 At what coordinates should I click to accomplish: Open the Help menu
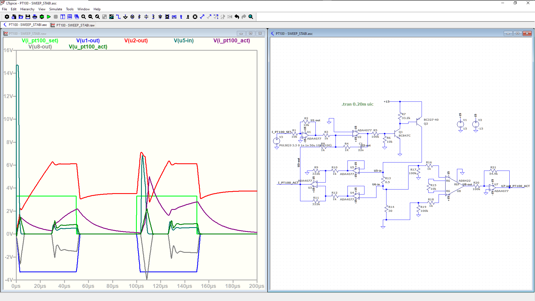click(97, 9)
